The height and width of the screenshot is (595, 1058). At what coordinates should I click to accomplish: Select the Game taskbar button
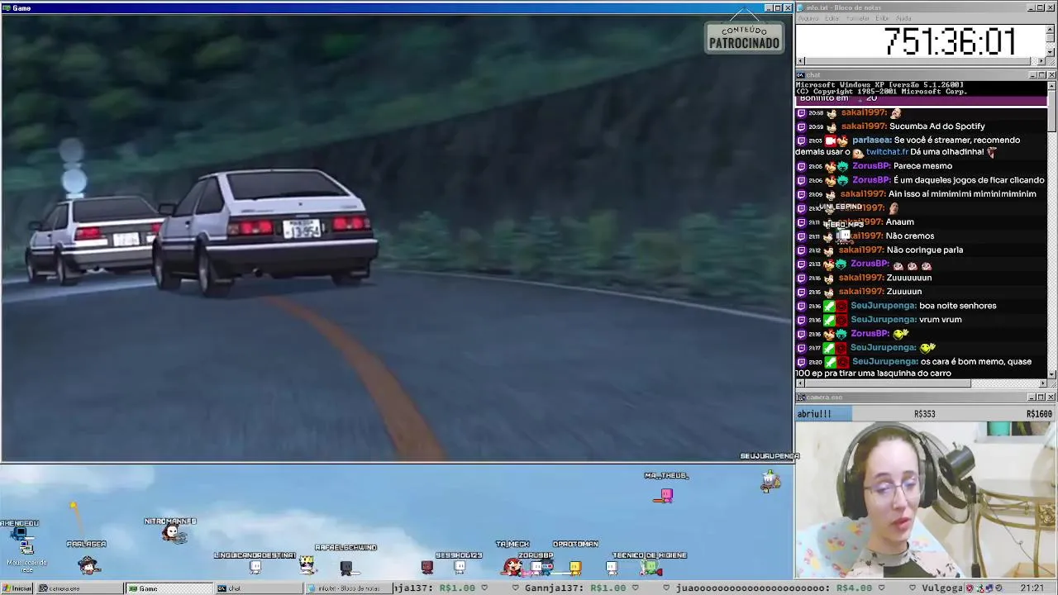point(168,588)
